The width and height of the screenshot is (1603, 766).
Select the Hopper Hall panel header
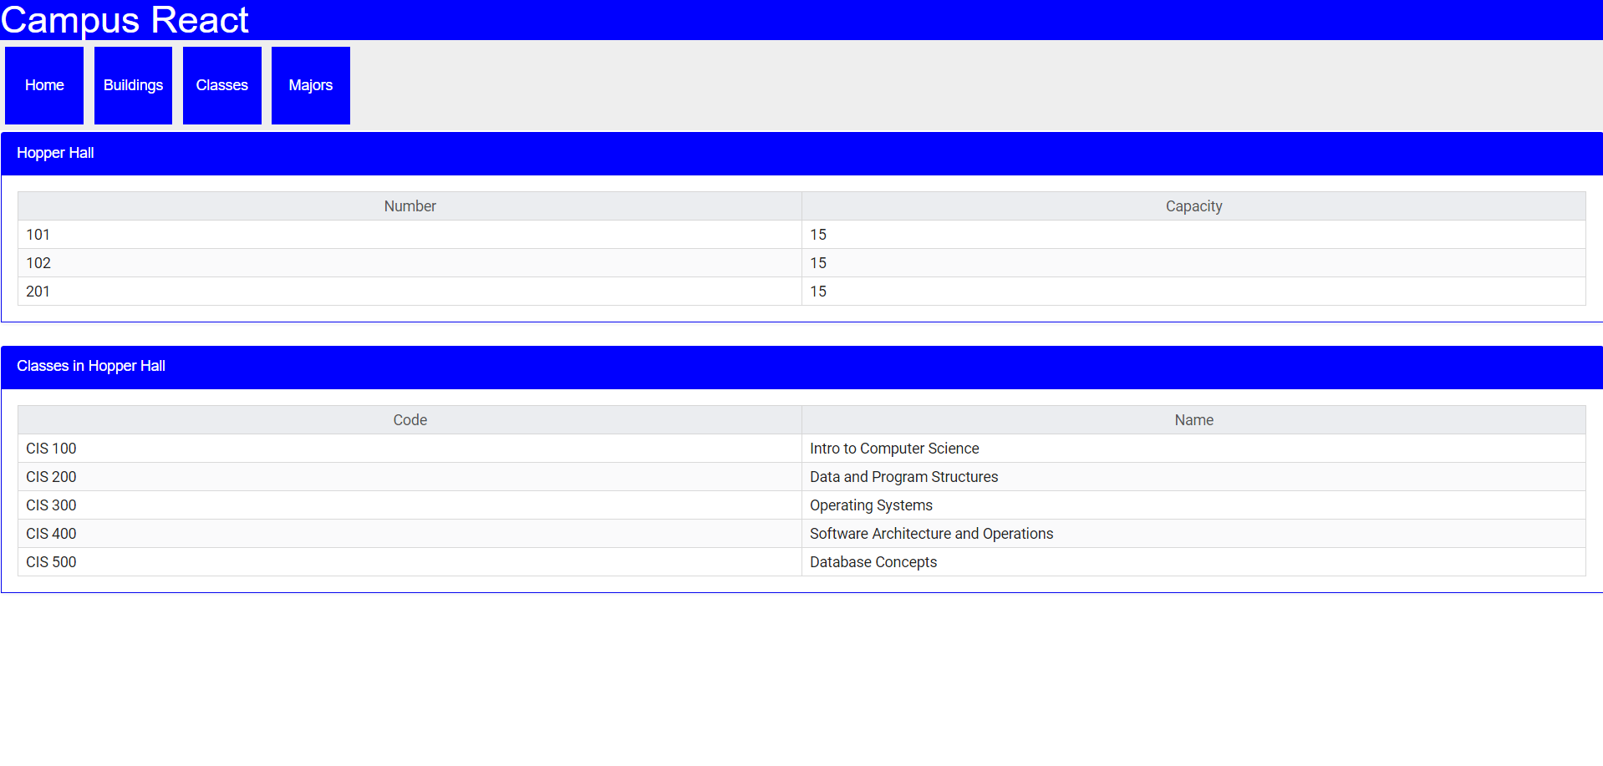point(801,154)
